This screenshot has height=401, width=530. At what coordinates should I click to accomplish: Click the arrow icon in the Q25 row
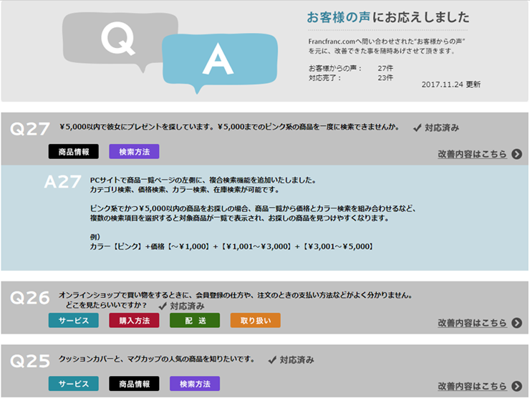point(517,387)
